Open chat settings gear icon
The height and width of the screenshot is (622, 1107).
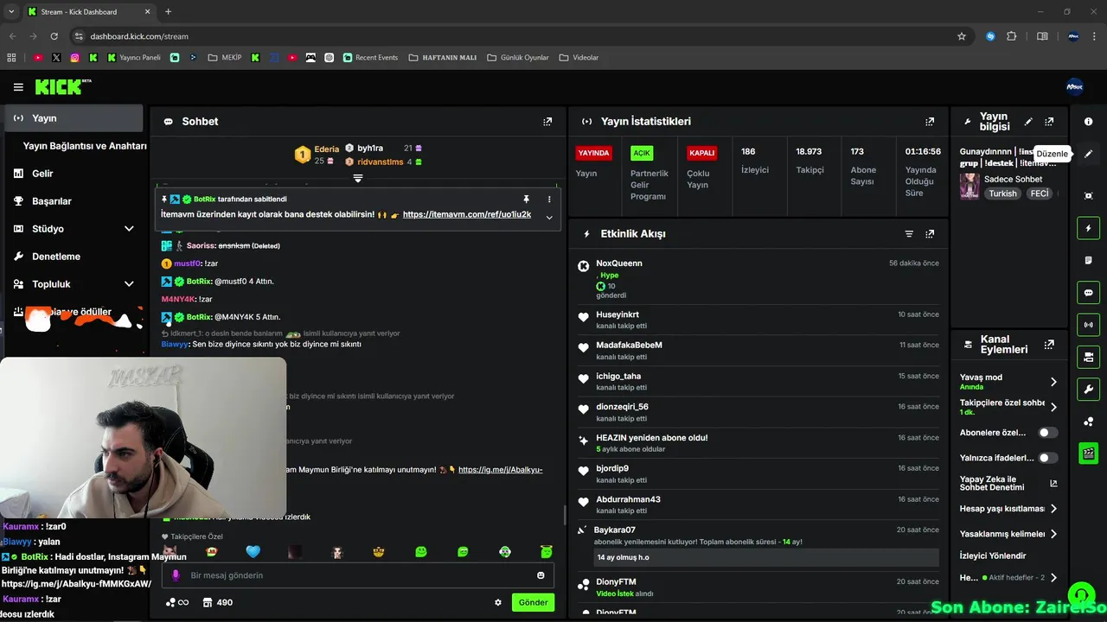coord(498,602)
